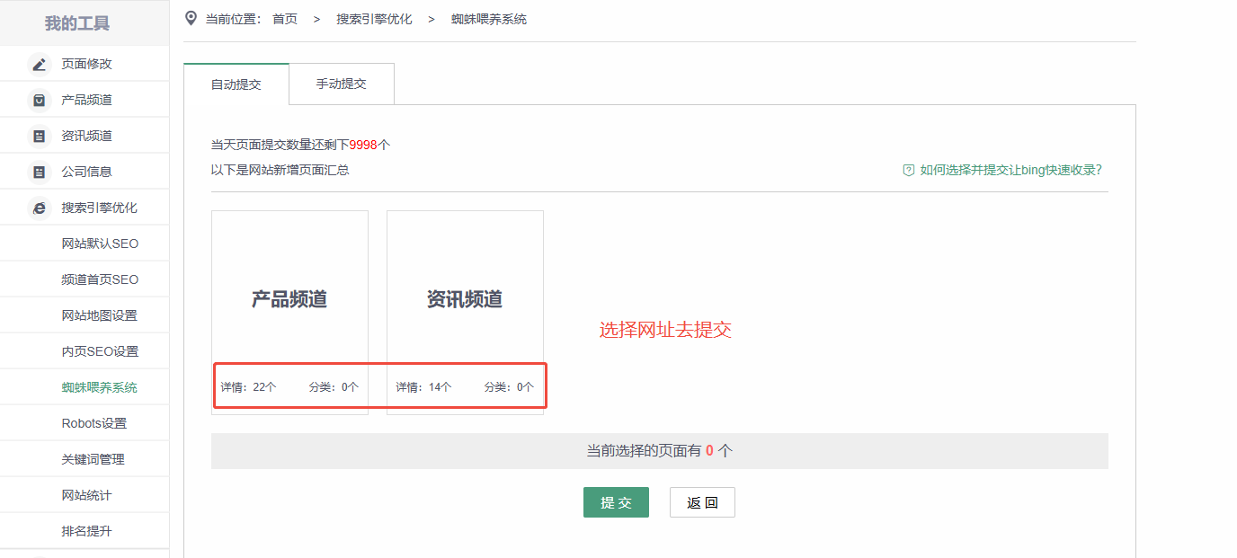Switch to the 手动提交 tab
The height and width of the screenshot is (558, 1237).
(342, 84)
